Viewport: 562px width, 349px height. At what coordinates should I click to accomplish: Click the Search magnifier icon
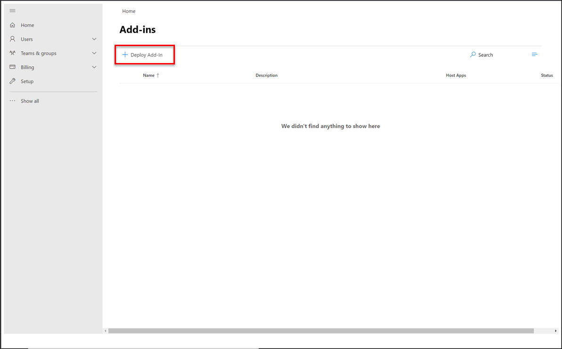coord(473,55)
